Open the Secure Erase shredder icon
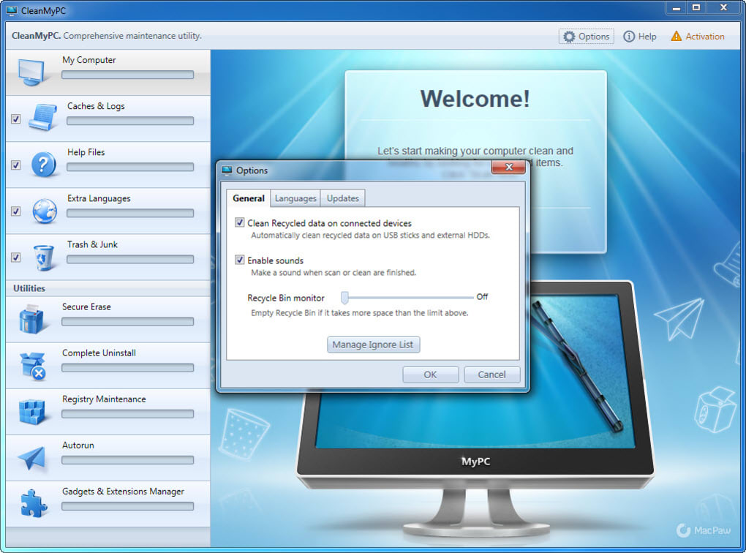Viewport: 746px width, 553px height. (31, 319)
